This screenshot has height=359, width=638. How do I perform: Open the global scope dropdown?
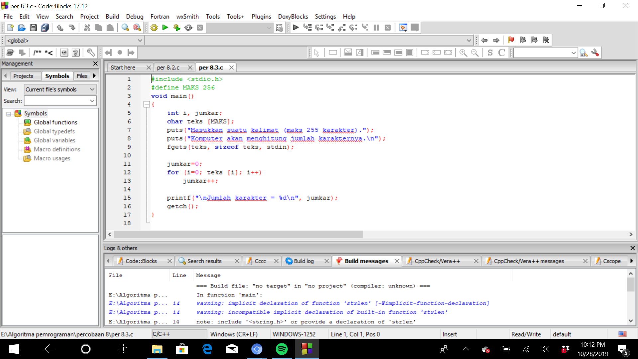75,41
